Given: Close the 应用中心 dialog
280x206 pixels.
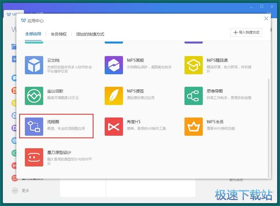Looking at the screenshot, I should click(x=266, y=19).
